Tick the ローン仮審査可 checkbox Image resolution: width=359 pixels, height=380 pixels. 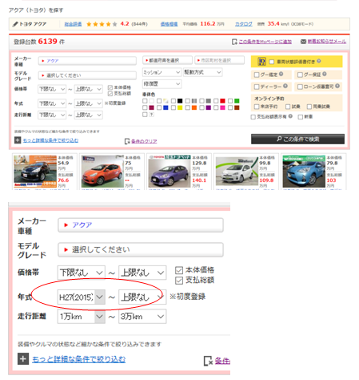pyautogui.click(x=300, y=87)
